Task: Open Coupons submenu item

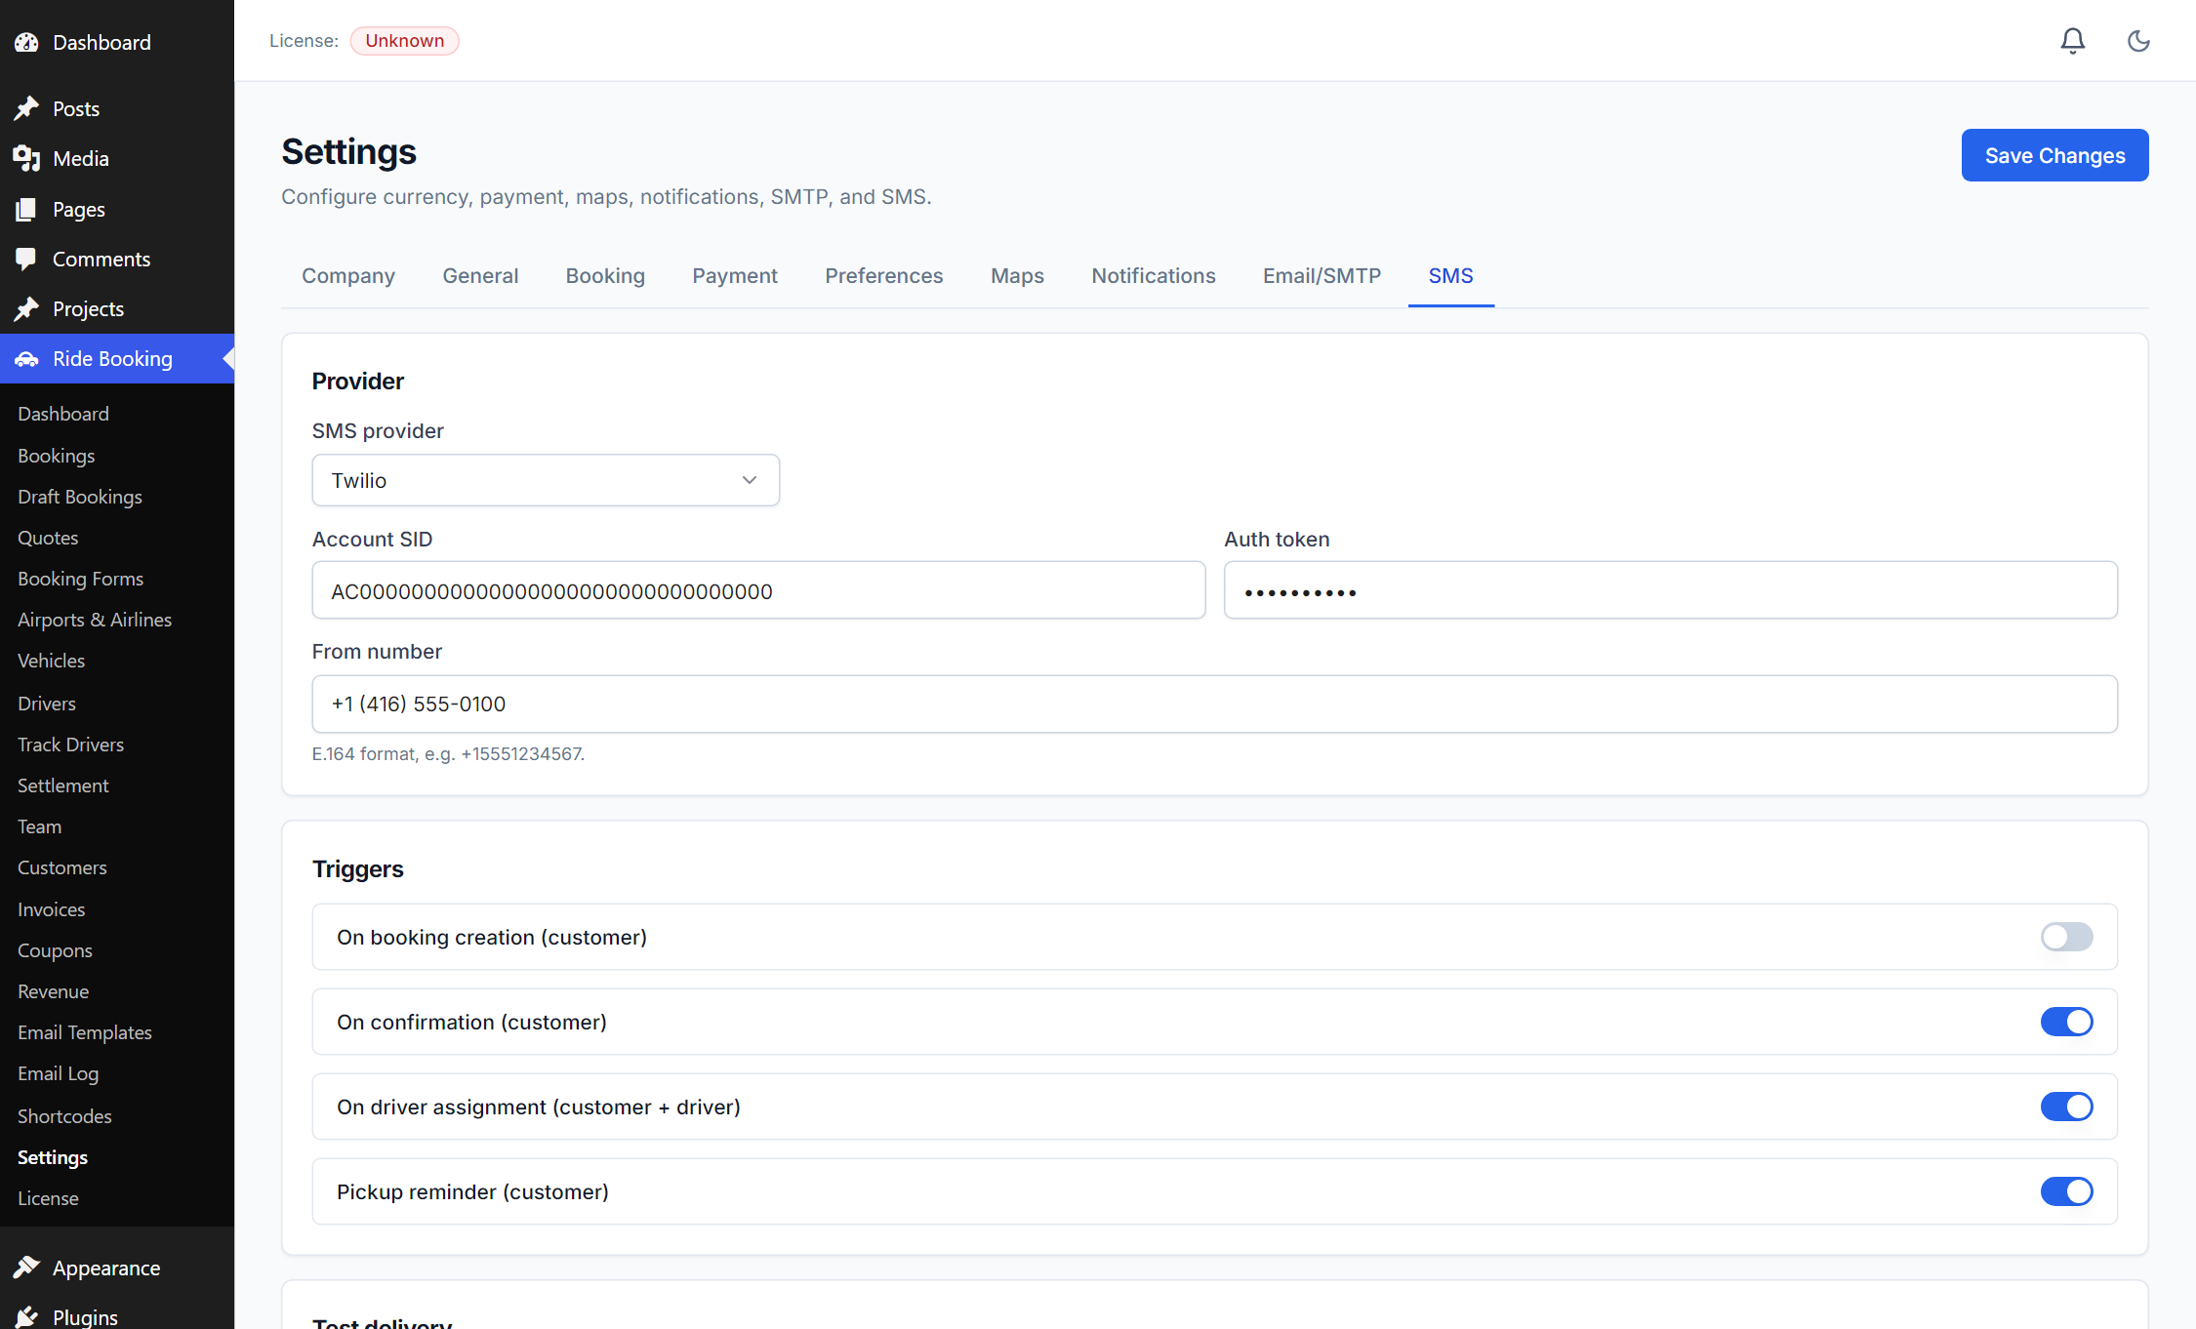Action: 55,950
